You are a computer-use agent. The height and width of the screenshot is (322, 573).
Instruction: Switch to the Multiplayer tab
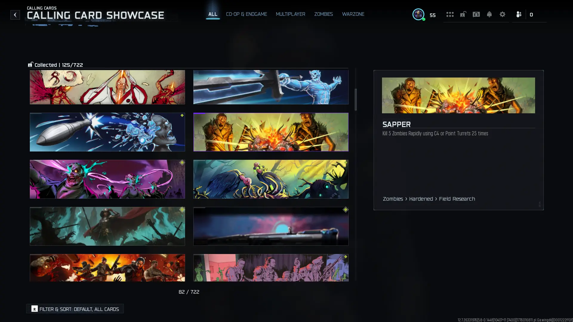[290, 14]
